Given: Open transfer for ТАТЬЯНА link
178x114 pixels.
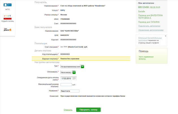Looking at the screenshot, I should [149, 22].
